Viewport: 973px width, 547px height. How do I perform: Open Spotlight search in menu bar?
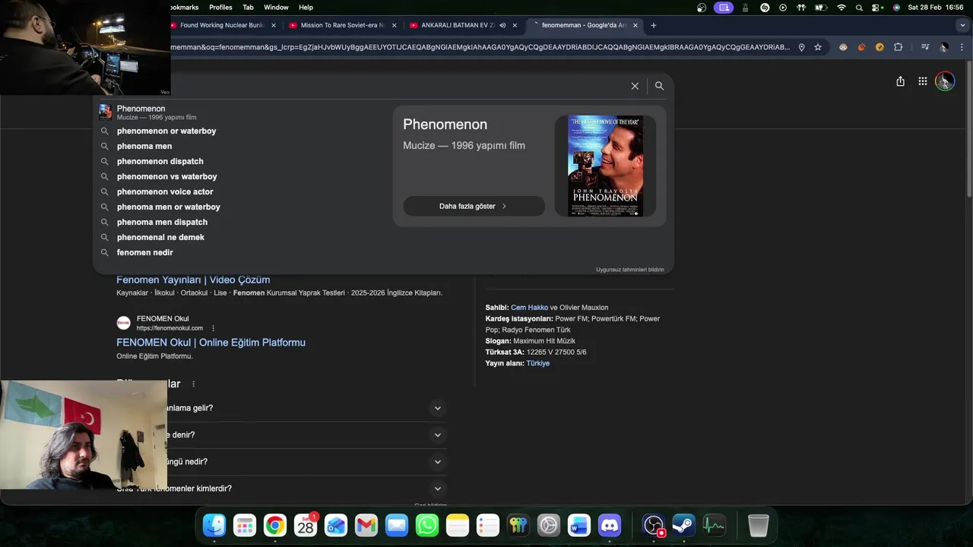point(859,8)
